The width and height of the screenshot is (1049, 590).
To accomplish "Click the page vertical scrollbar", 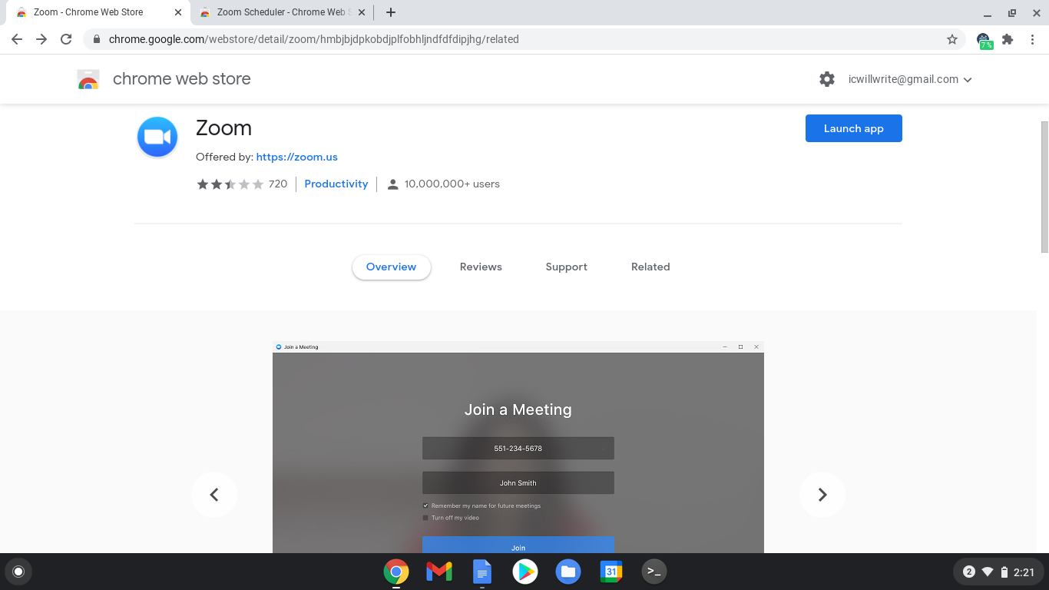I will coord(1044,187).
